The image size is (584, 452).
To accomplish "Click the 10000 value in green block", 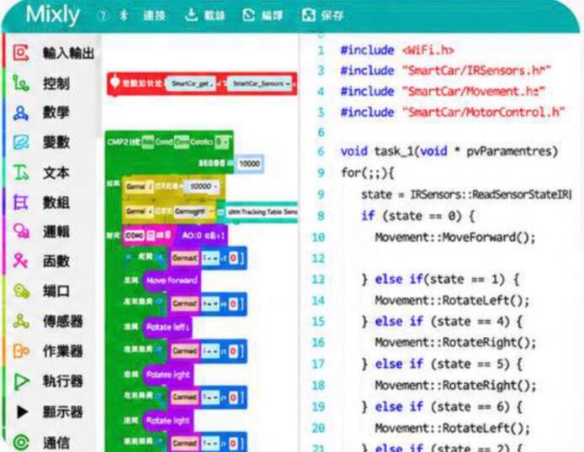I will click(x=249, y=164).
